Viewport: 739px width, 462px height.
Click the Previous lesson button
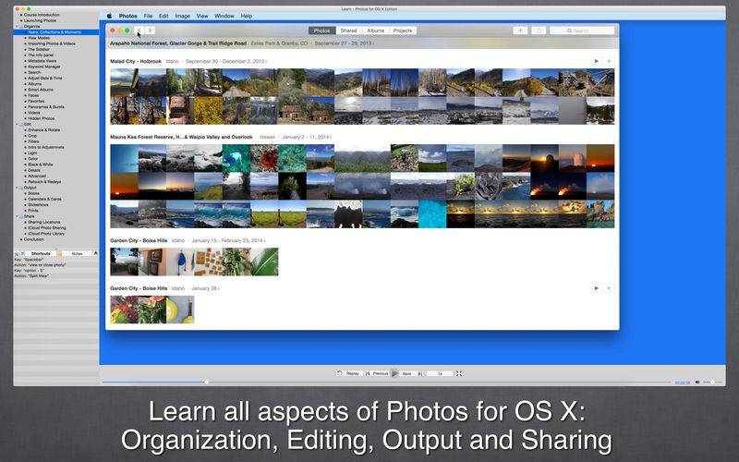pos(377,373)
